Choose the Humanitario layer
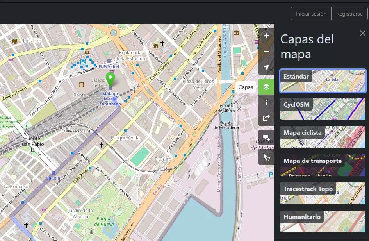Screen dimensions: 369x241 click(x=323, y=221)
